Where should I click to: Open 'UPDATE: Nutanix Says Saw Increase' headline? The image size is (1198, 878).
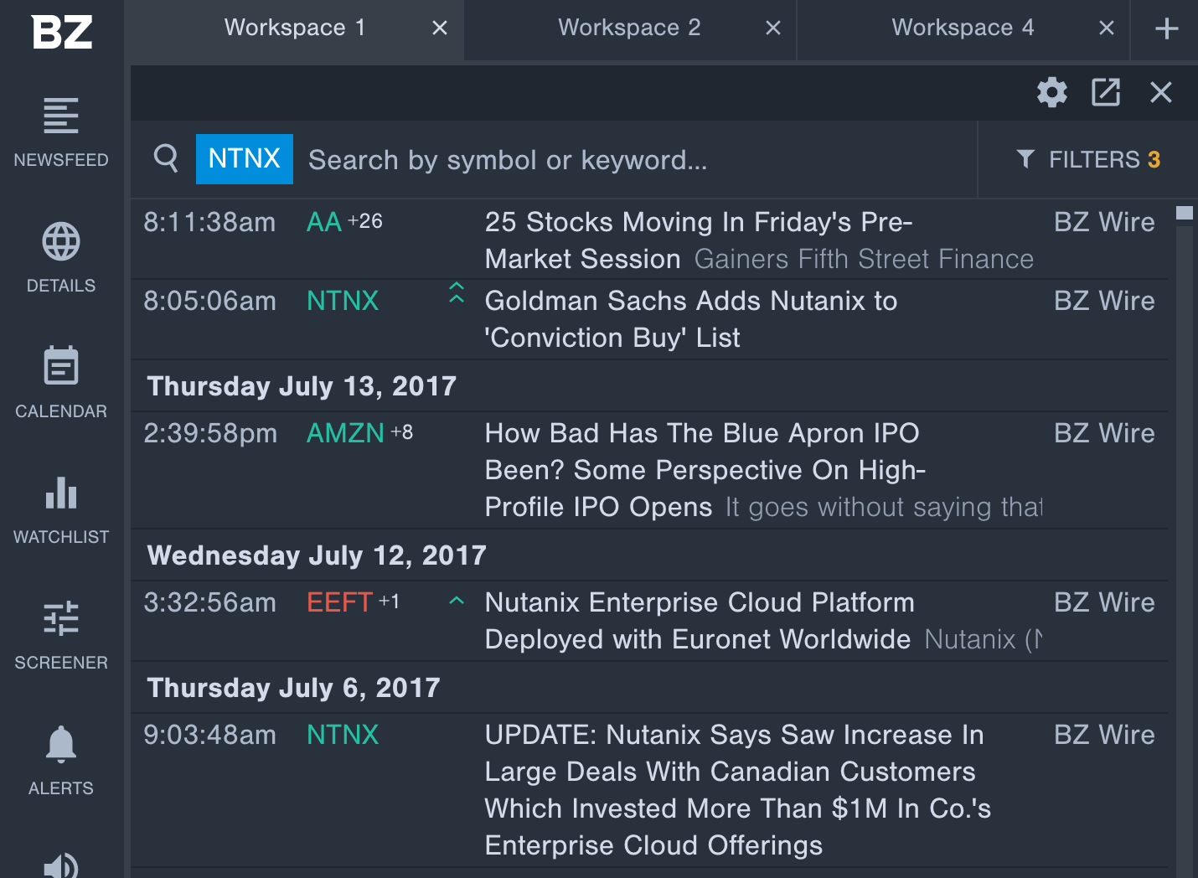tap(737, 790)
